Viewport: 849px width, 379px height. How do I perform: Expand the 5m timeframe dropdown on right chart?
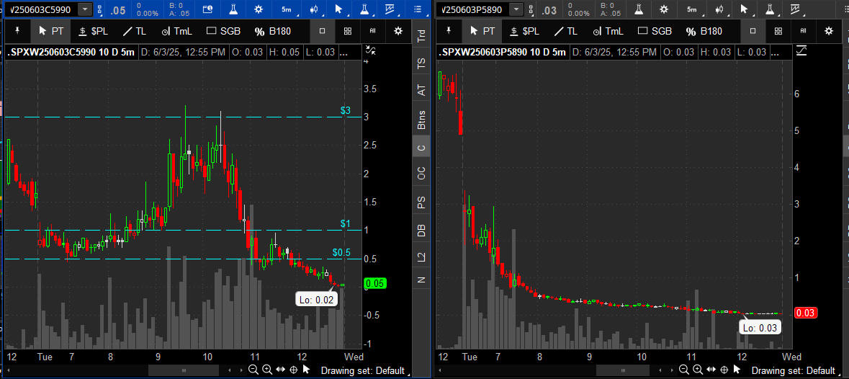point(692,9)
